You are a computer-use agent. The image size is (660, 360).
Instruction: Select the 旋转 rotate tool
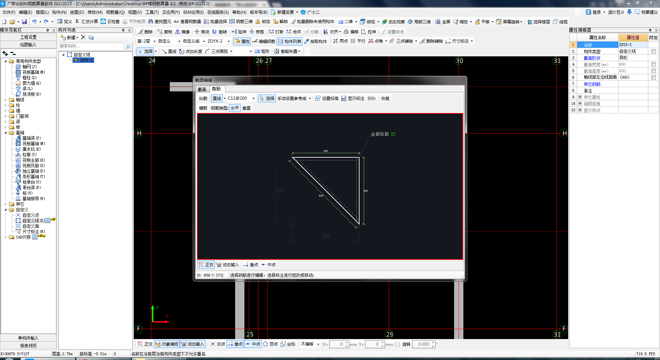point(220,32)
